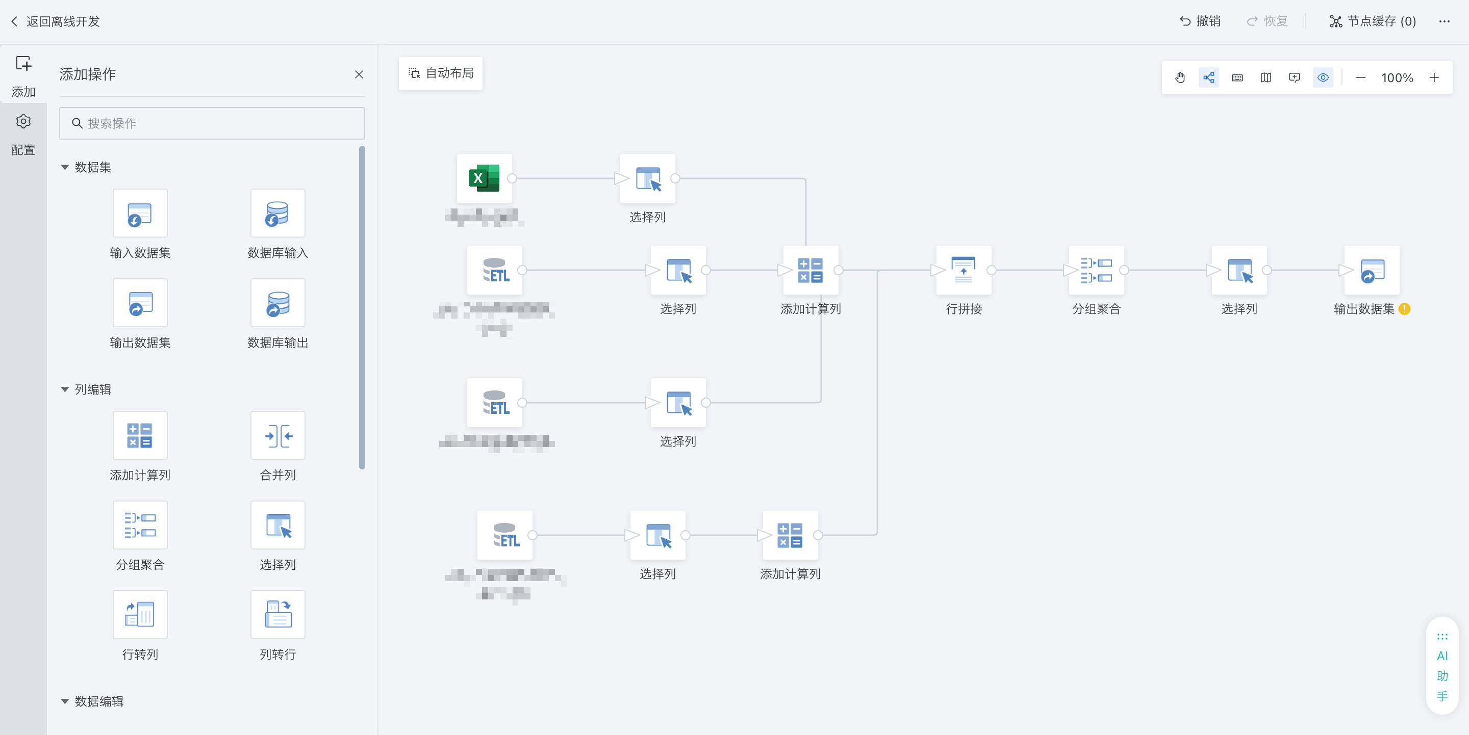The image size is (1469, 735).
Task: Click the 100% zoom level value
Action: [x=1397, y=77]
